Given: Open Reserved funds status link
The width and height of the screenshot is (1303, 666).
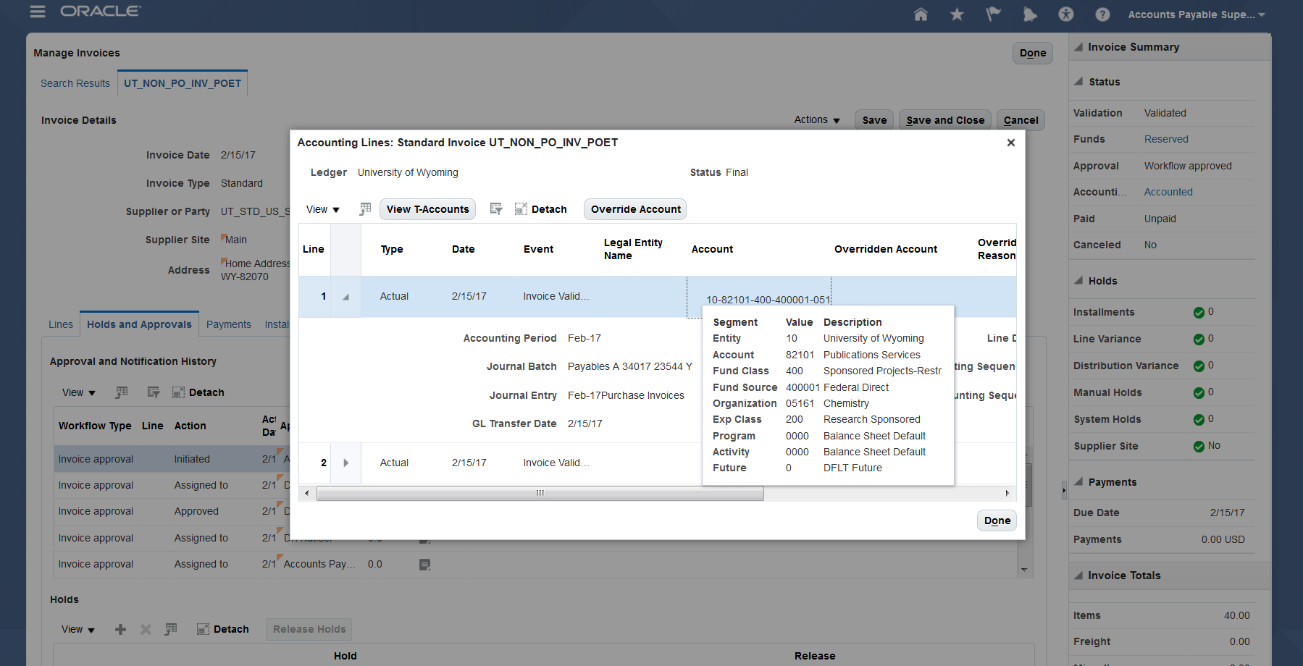Looking at the screenshot, I should click(1166, 139).
